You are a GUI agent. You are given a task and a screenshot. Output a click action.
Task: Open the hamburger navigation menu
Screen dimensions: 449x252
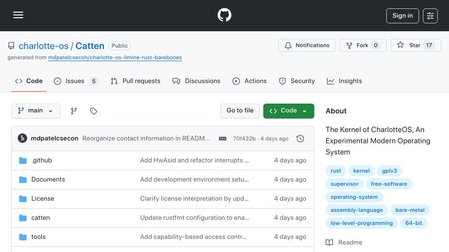click(x=18, y=15)
